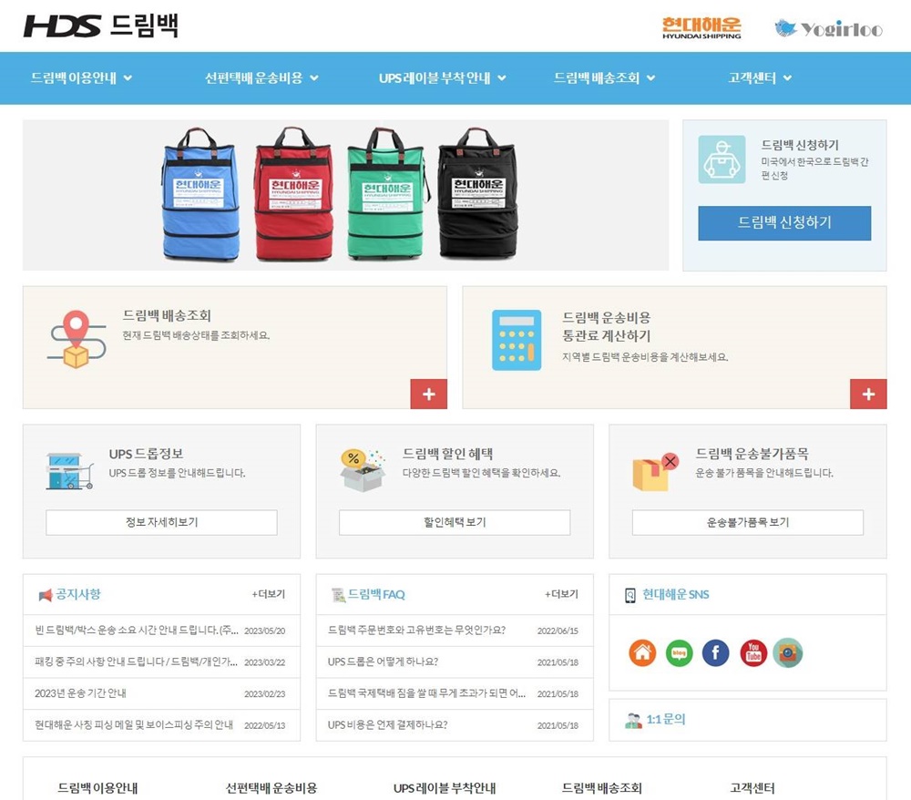Click the 공지사항 panel heading

pos(77,594)
